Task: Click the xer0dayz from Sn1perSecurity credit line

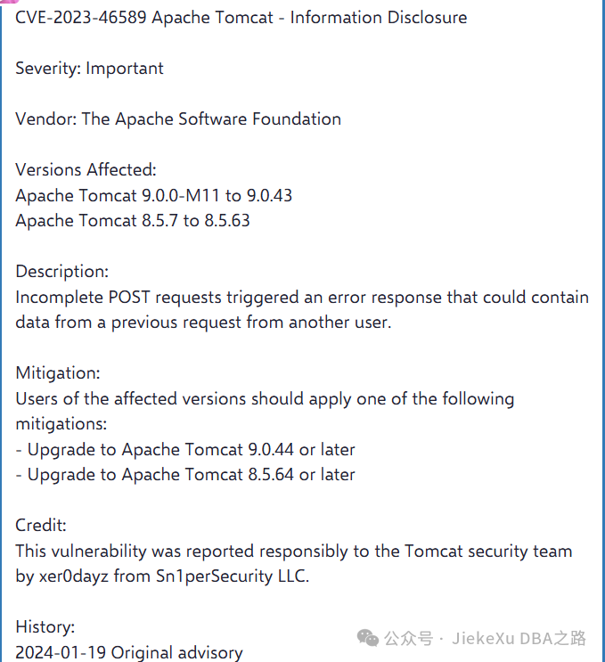Action: tap(162, 576)
